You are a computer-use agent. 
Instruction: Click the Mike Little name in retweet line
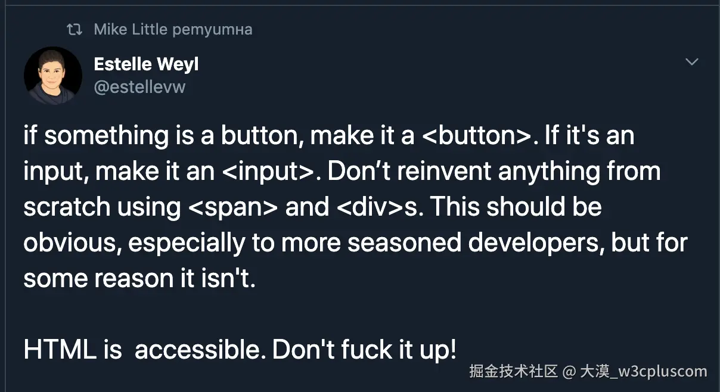[x=130, y=29]
